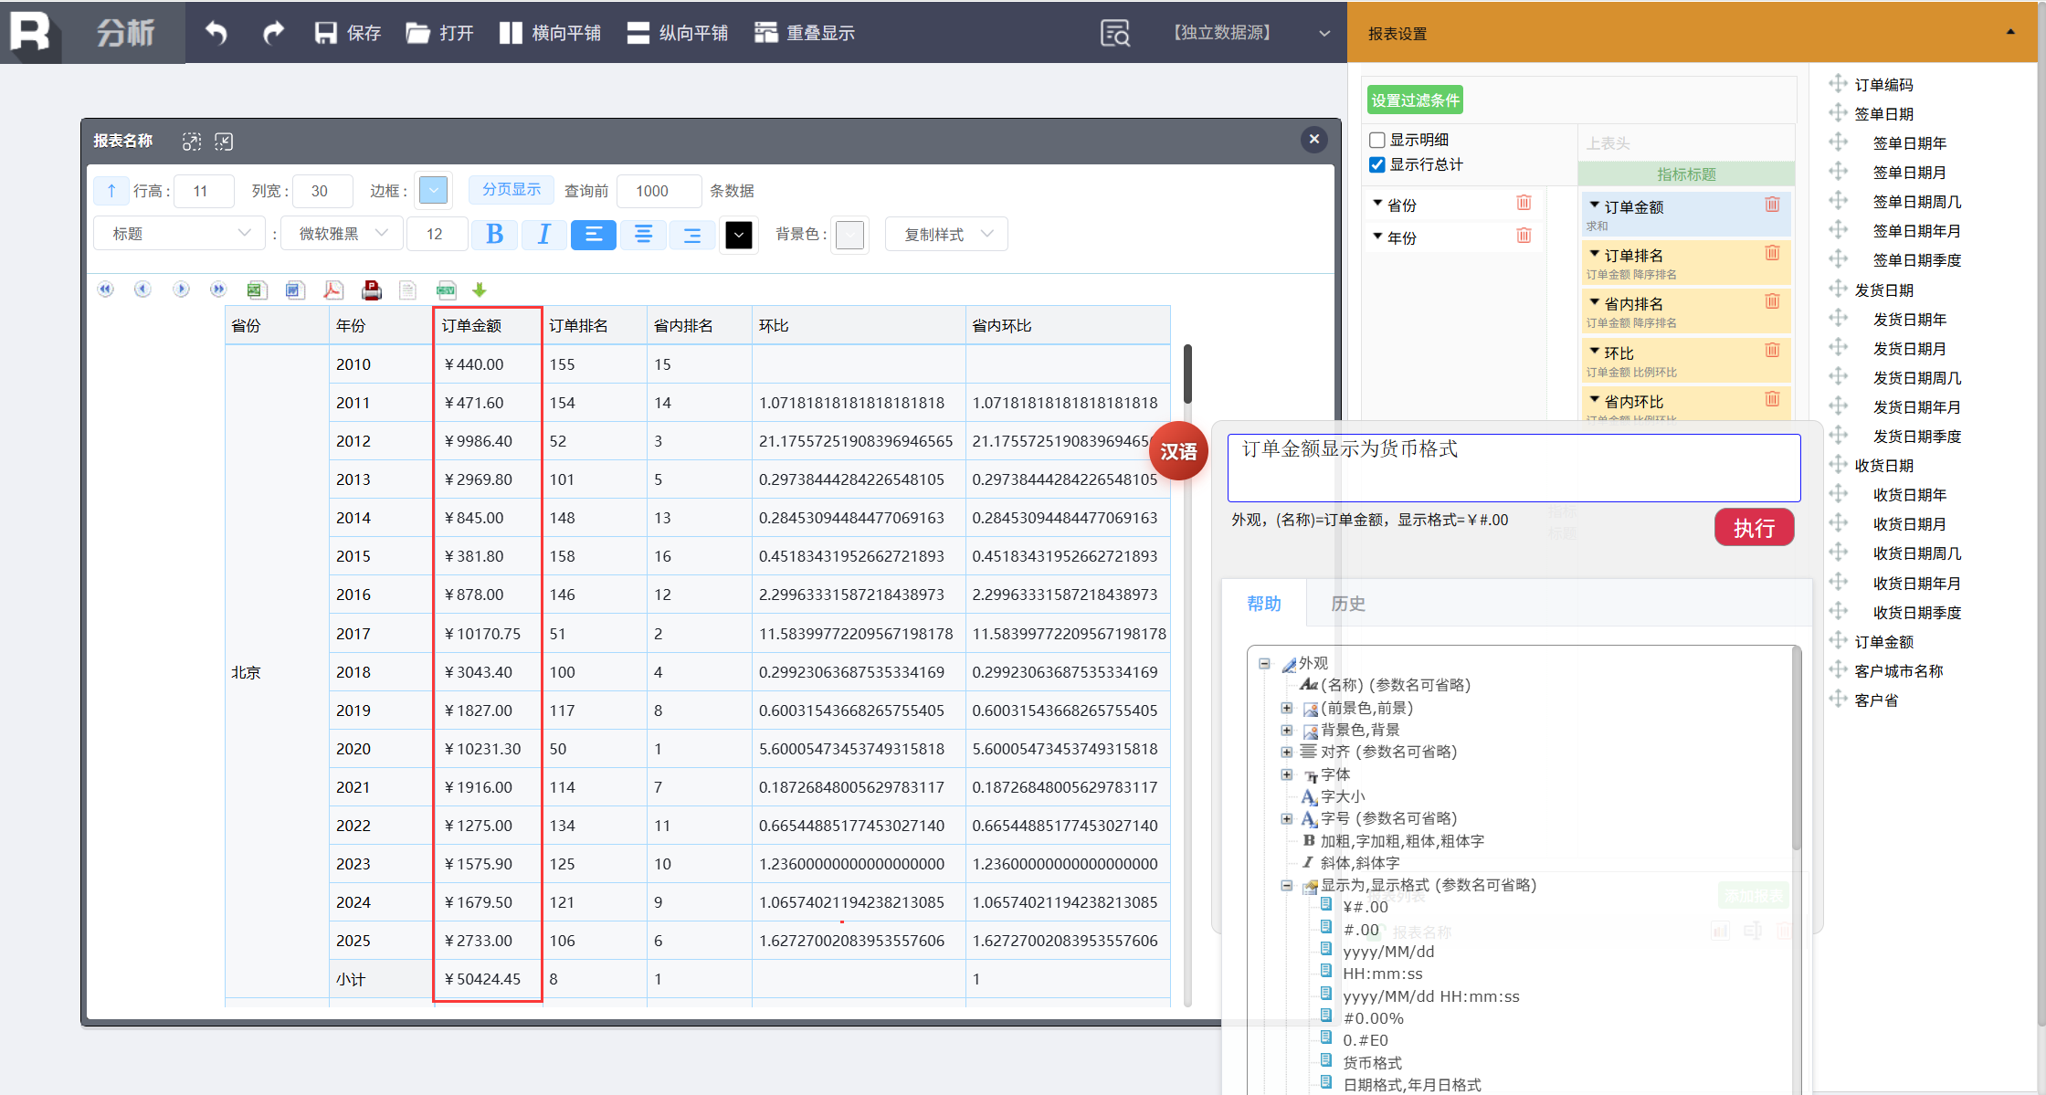Collapse the 外观 tree node
Viewport: 2046px width, 1095px height.
click(1264, 663)
